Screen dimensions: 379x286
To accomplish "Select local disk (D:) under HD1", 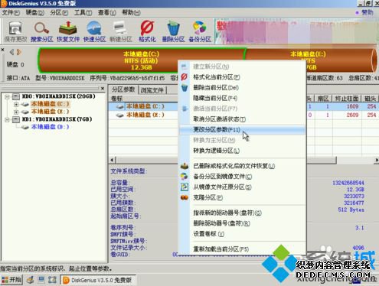I will pos(50,127).
